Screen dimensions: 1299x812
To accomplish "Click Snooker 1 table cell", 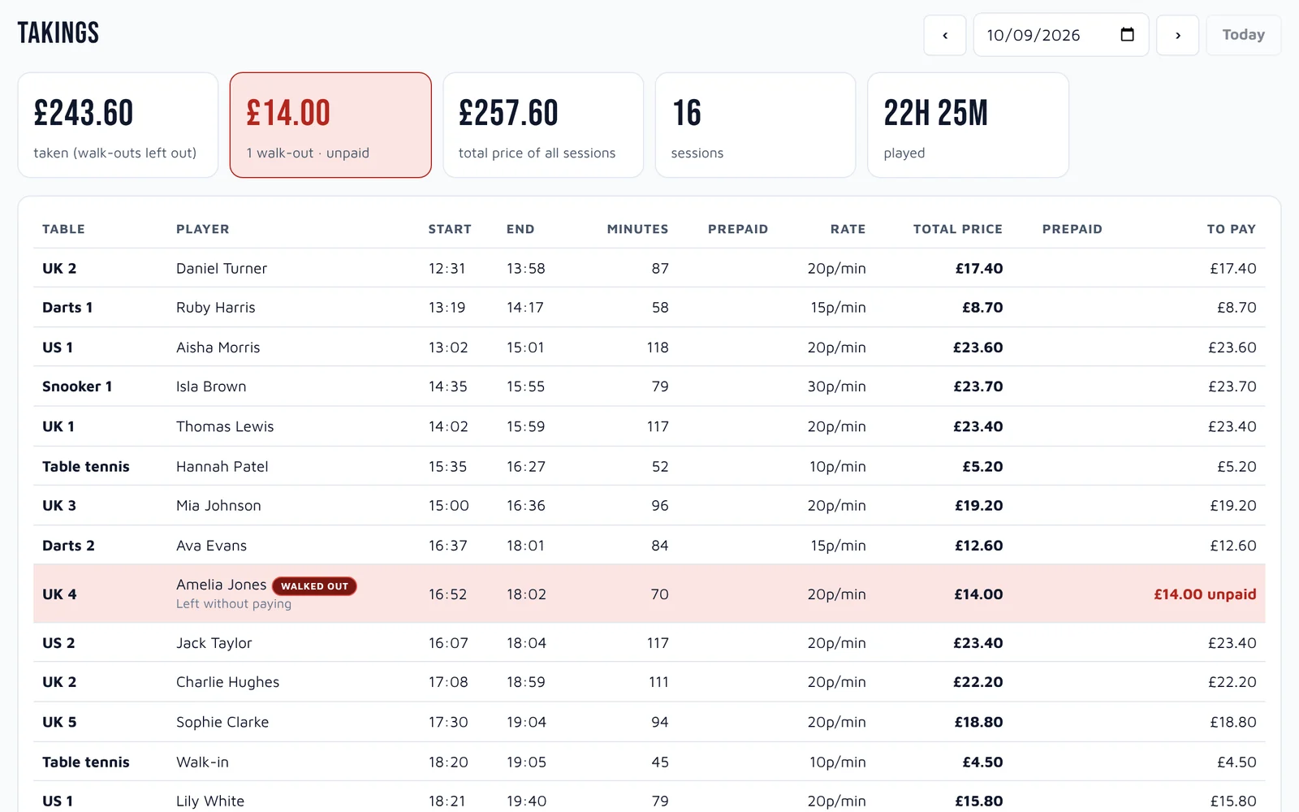I will (77, 387).
